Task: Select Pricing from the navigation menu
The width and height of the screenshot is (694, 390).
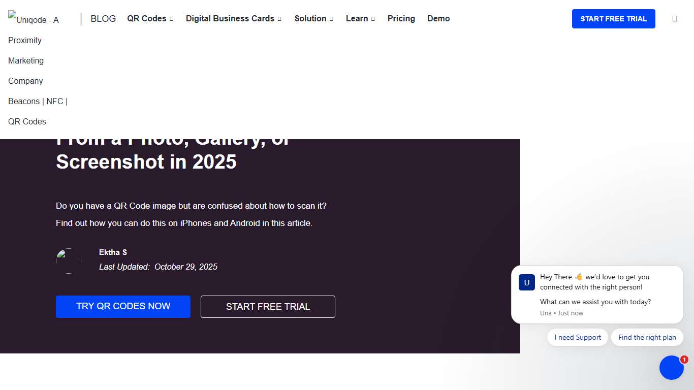Action: click(401, 18)
